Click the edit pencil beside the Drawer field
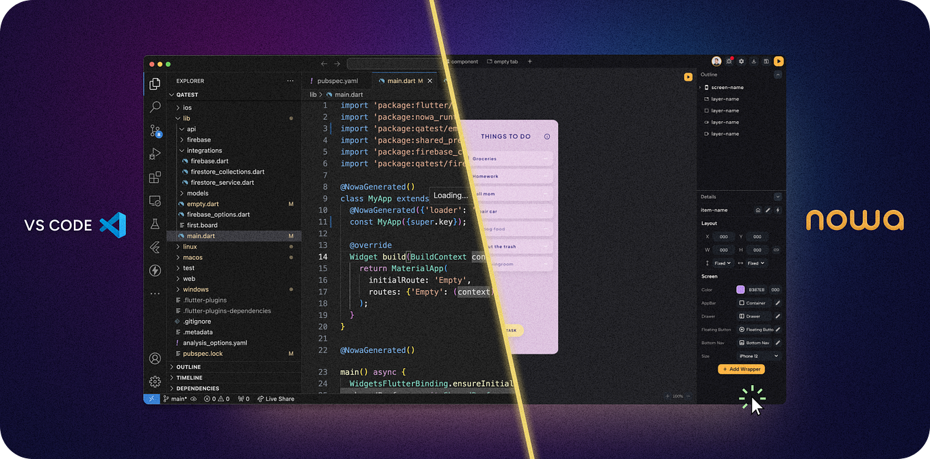The image size is (930, 459). (779, 316)
